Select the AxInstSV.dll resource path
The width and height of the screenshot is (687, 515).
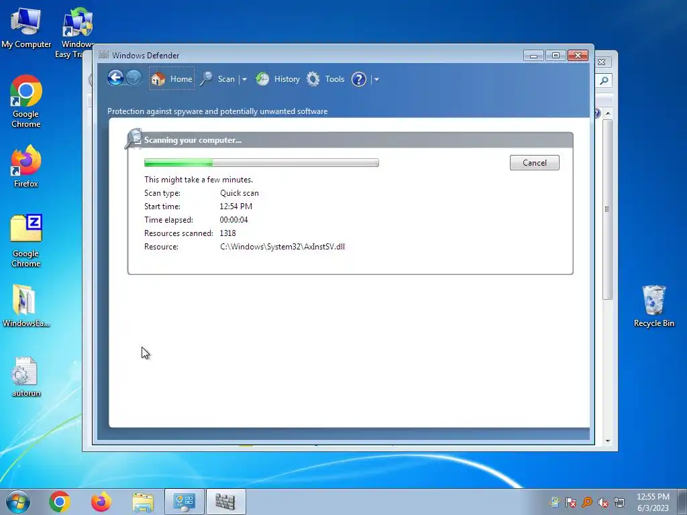(282, 247)
